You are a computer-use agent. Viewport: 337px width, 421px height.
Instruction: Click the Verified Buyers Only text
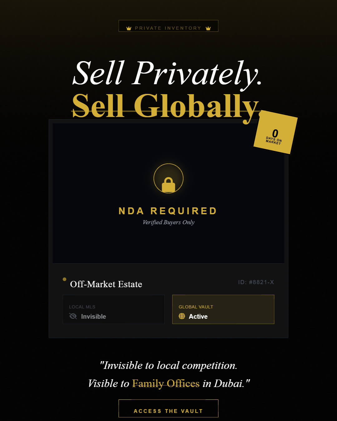(168, 222)
